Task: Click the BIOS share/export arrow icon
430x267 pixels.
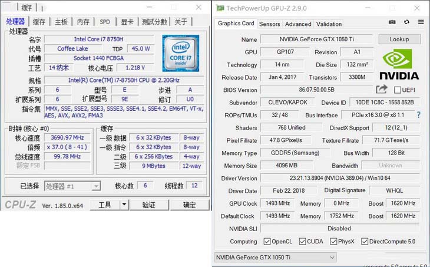Action: [382, 89]
